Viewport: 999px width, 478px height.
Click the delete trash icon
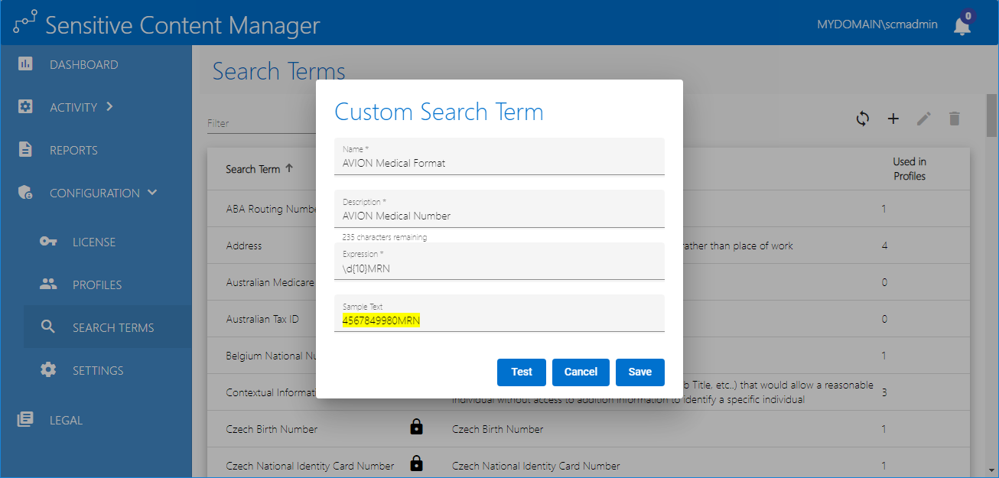[954, 119]
